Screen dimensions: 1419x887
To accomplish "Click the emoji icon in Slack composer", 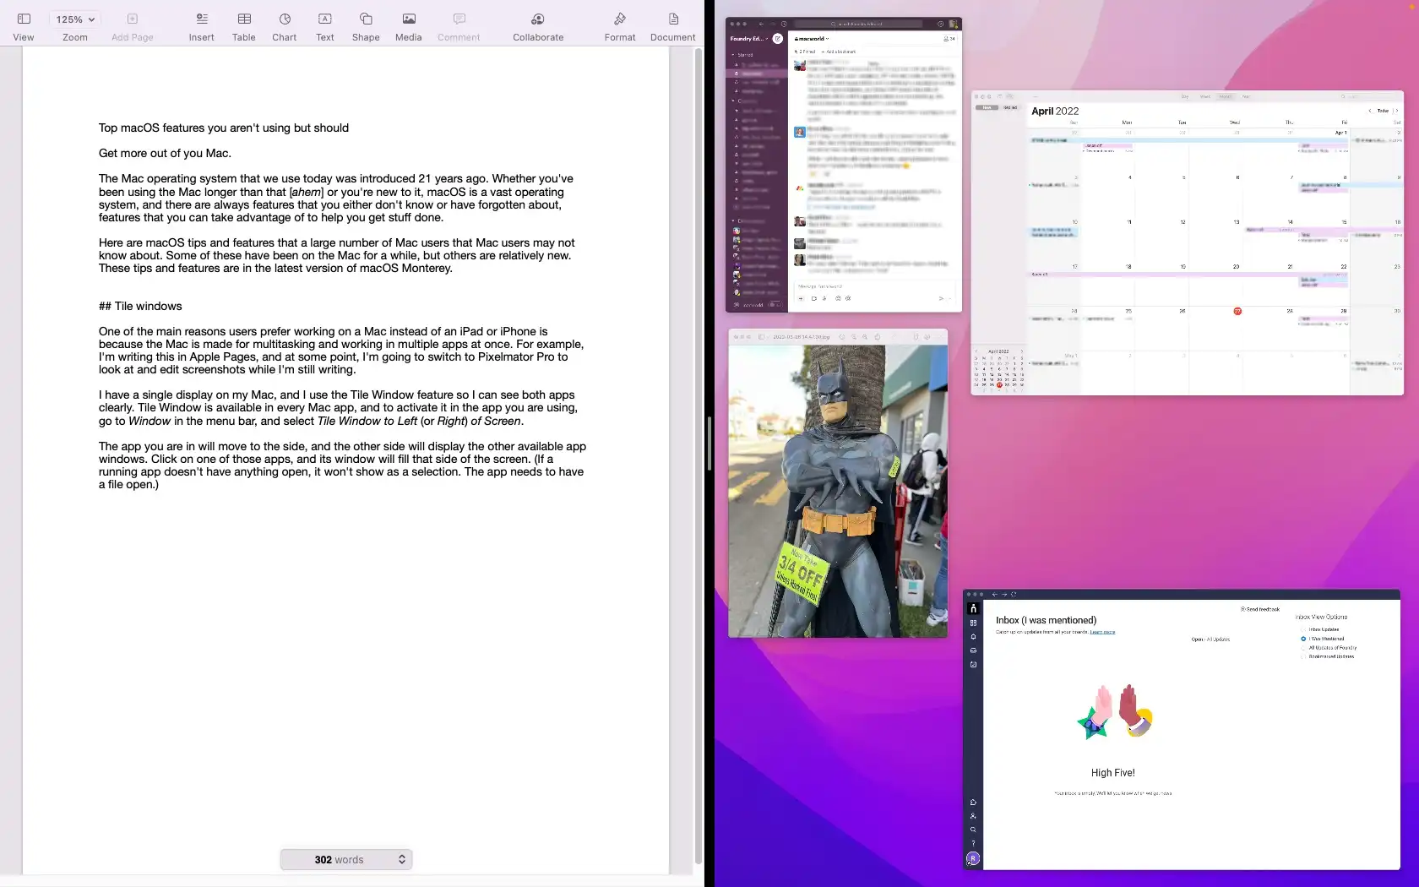I will pyautogui.click(x=838, y=298).
